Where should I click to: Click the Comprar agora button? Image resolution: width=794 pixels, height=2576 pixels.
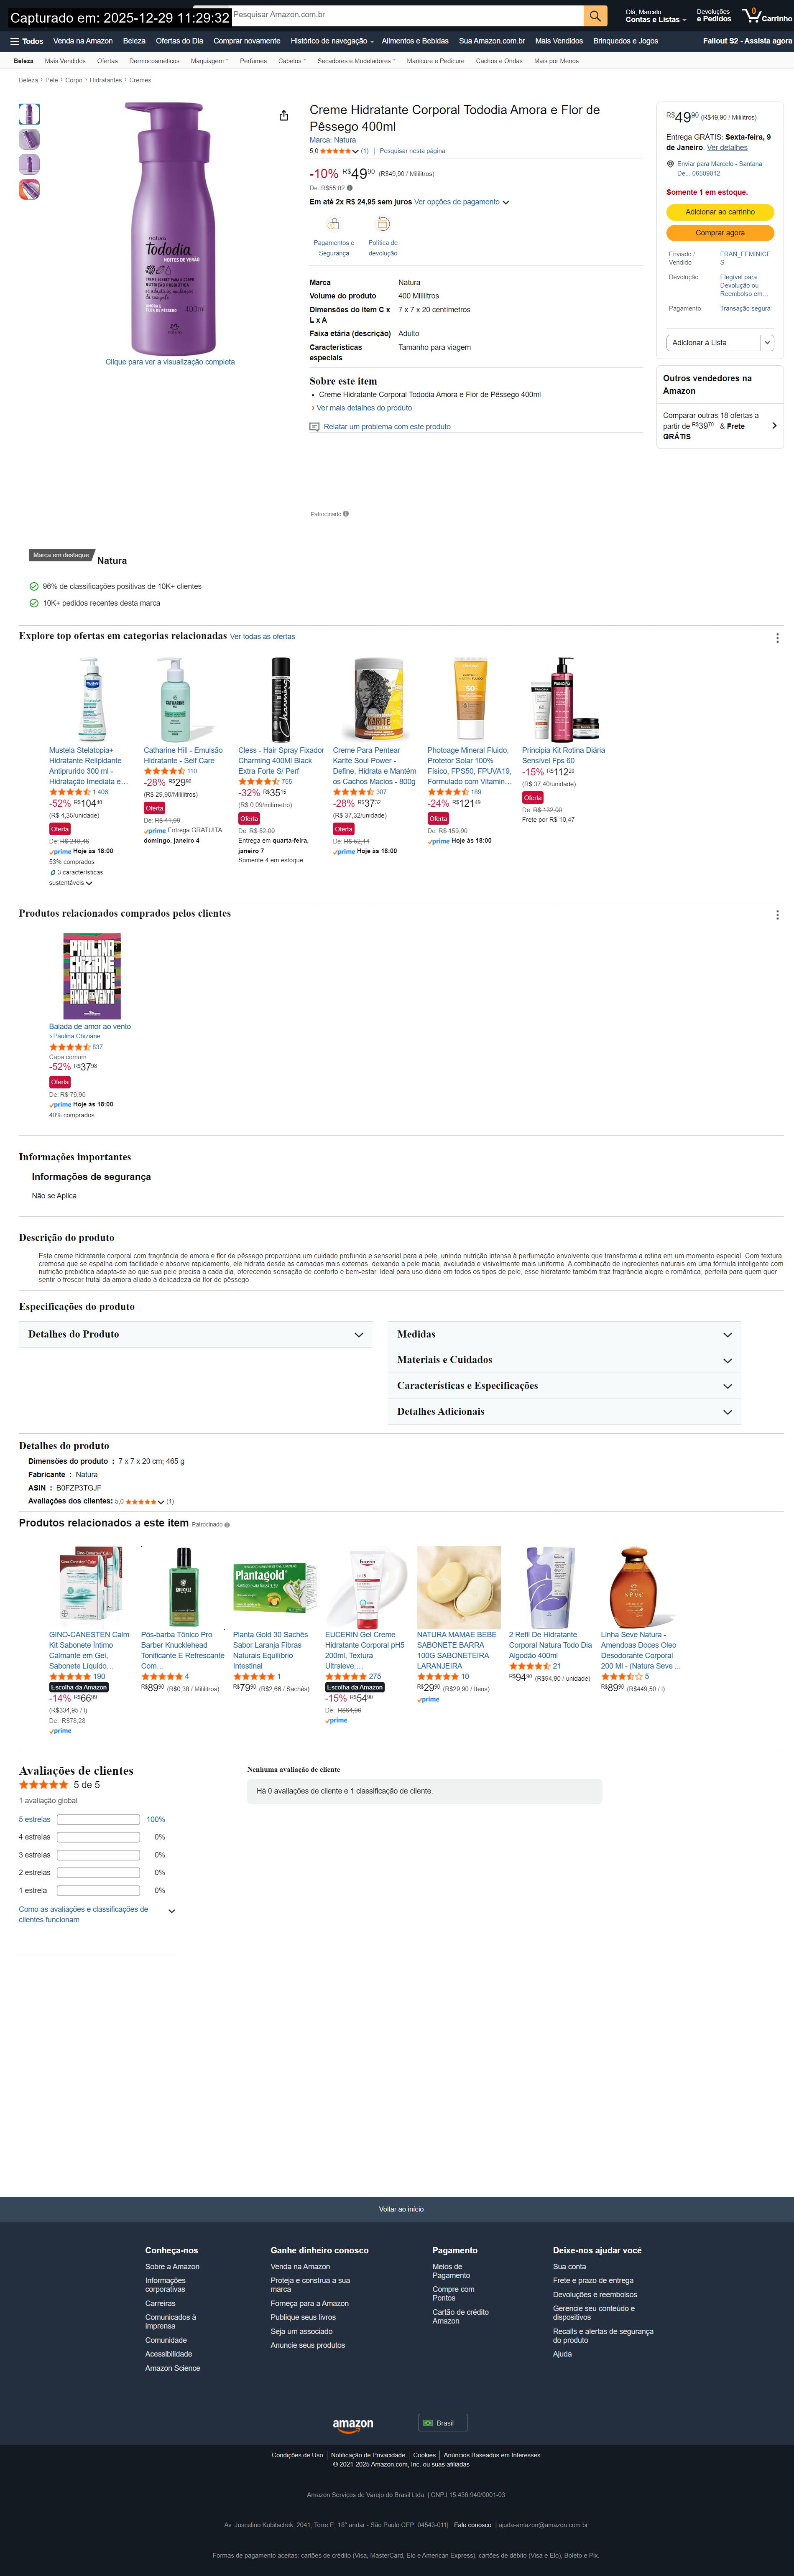pos(720,233)
